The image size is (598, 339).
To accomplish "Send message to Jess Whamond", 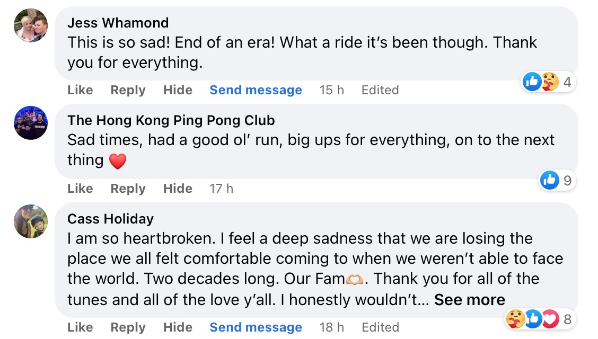I will pos(256,90).
